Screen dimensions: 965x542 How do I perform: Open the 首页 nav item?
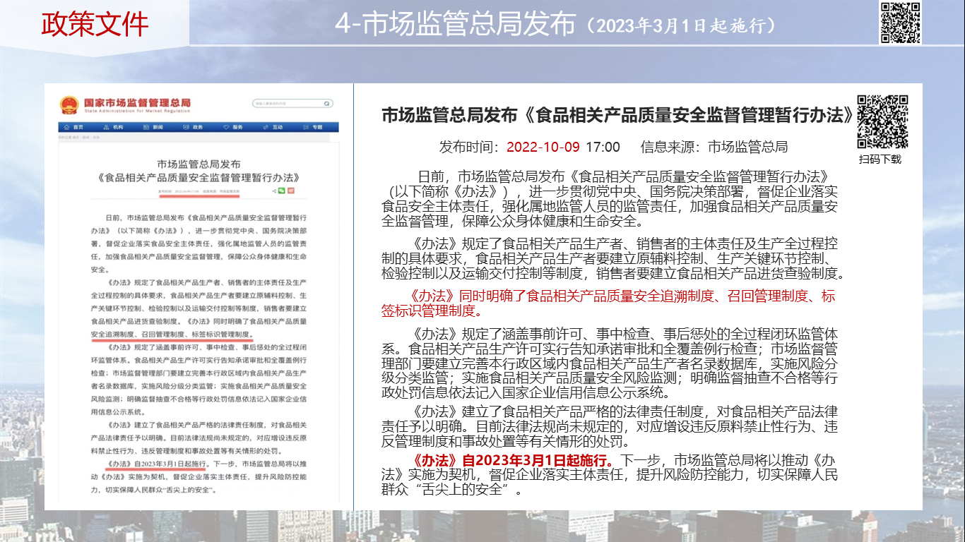73,127
